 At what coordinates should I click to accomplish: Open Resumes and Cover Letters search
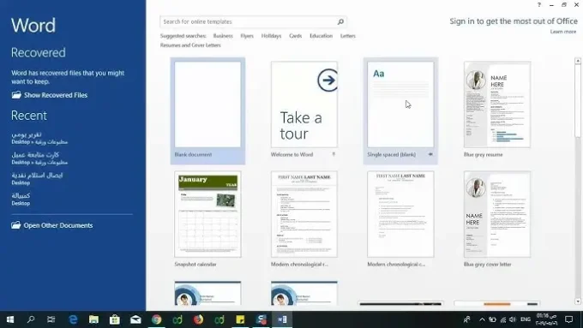[x=190, y=45]
